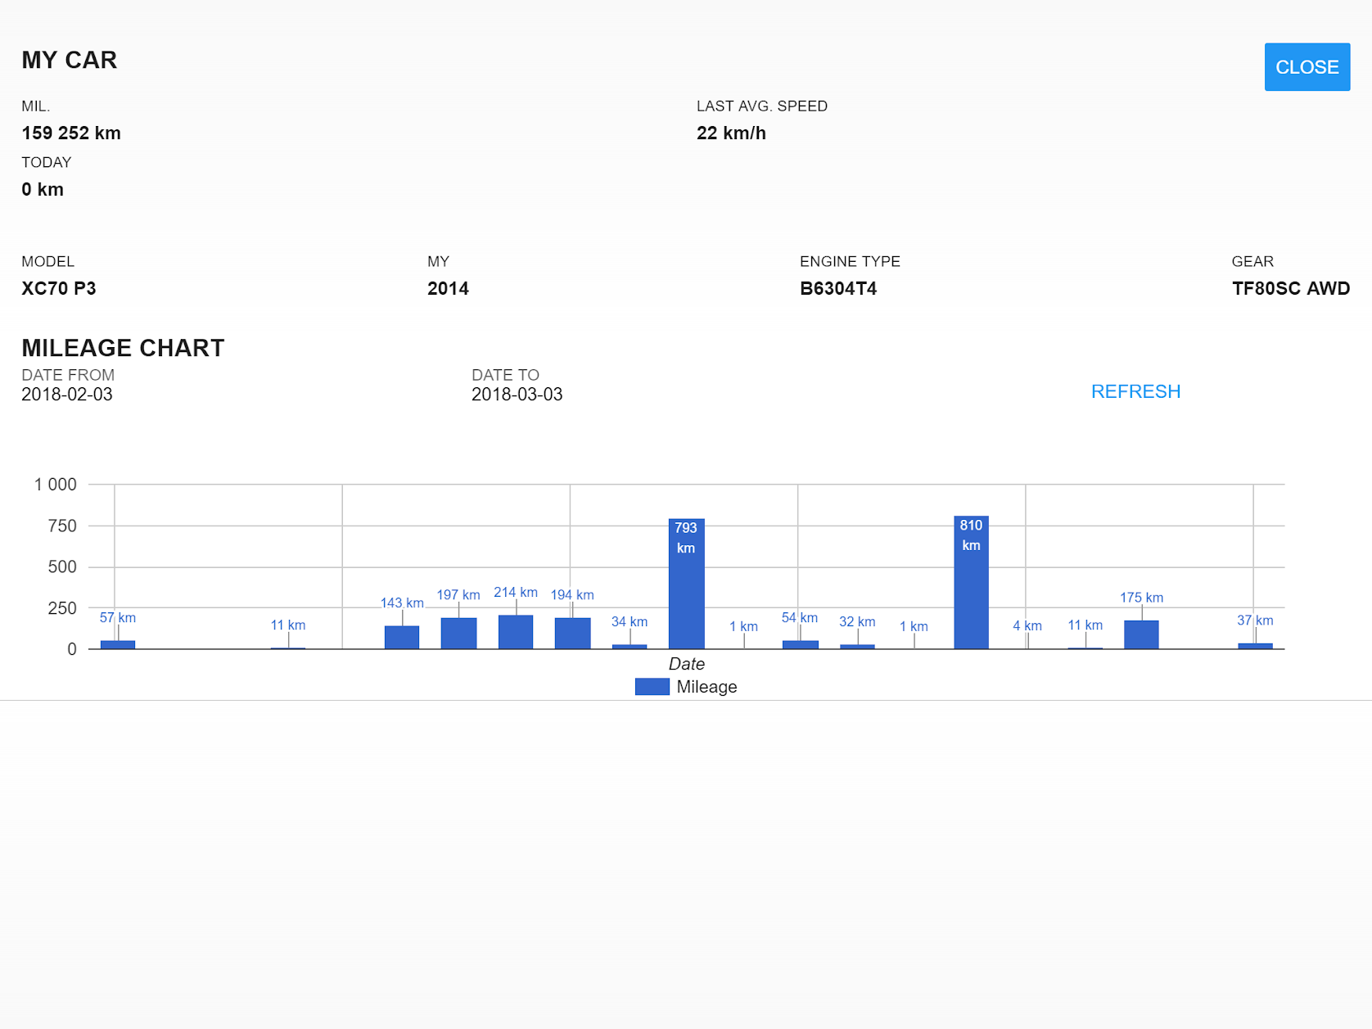The image size is (1372, 1029).
Task: Click the blue Mileage legend swatch
Action: (652, 687)
